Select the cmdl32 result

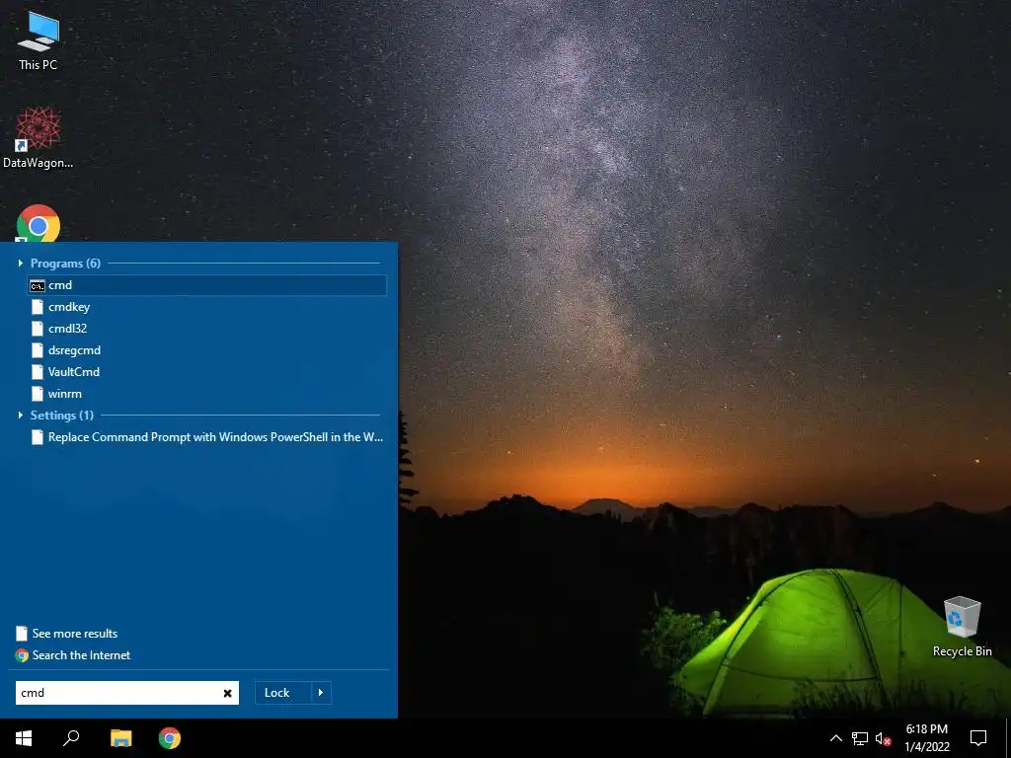[207, 328]
